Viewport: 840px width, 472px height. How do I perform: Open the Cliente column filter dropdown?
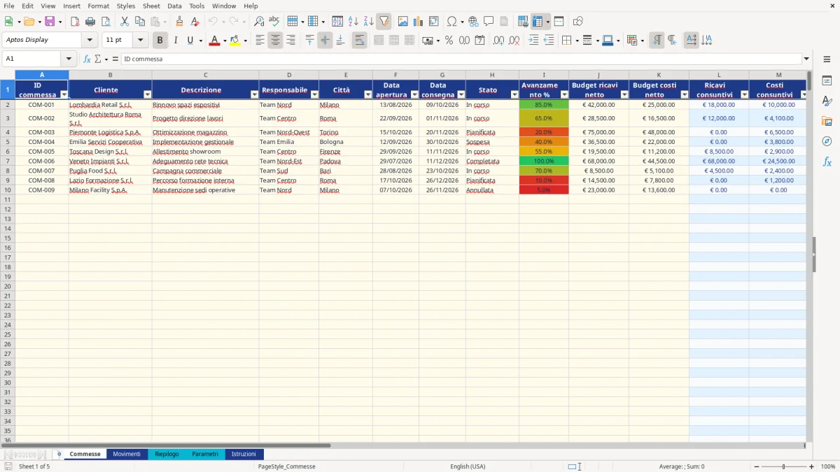pyautogui.click(x=147, y=94)
